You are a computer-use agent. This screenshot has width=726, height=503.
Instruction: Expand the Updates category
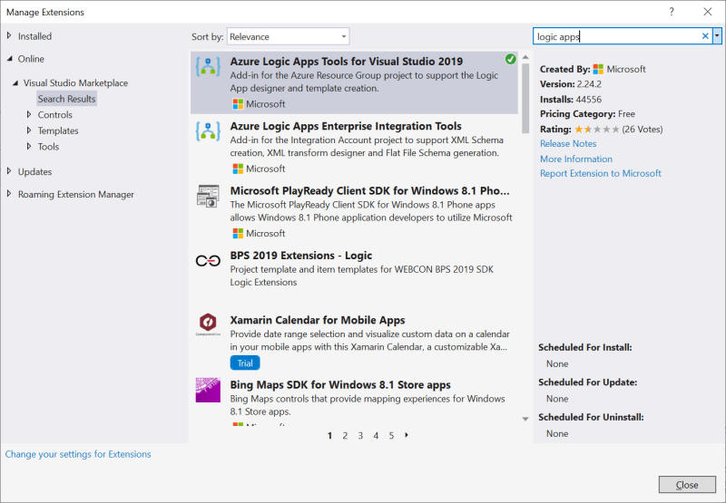(9, 171)
